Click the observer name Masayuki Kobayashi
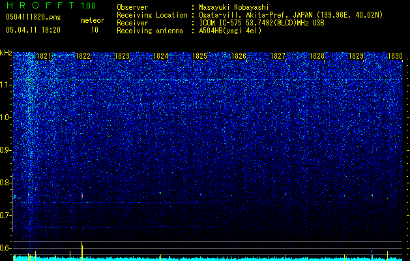The image size is (410, 261). click(234, 7)
